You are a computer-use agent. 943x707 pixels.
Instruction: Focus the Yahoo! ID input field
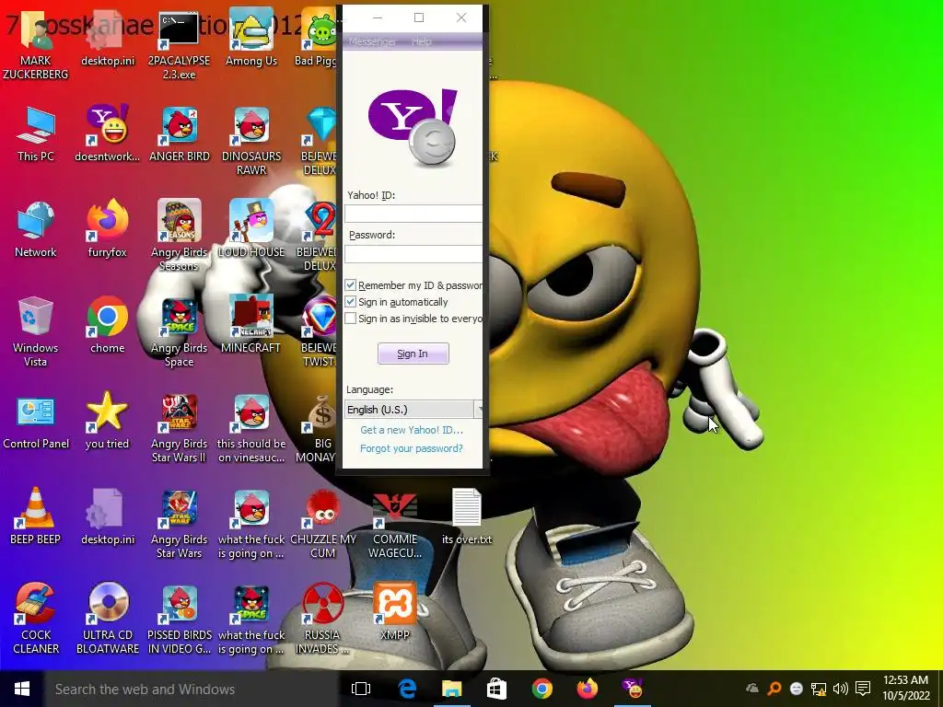[x=413, y=214]
